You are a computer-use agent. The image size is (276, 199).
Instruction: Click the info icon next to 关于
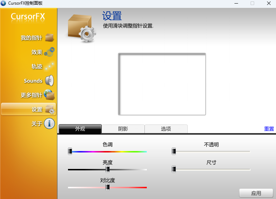[x=49, y=124]
